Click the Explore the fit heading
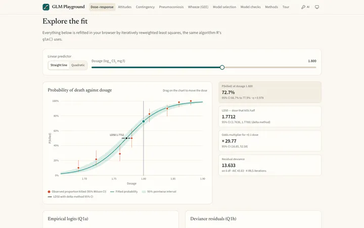This screenshot has height=228, width=364. (x=65, y=21)
